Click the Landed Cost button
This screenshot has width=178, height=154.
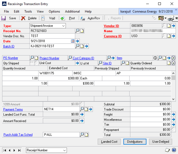coord(109,142)
